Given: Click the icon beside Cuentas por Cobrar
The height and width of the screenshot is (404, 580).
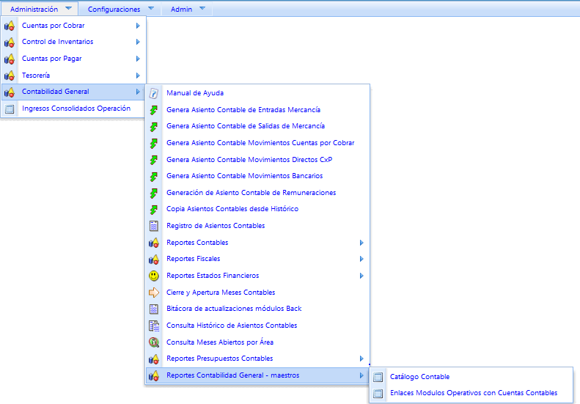Looking at the screenshot, I should pos(10,26).
